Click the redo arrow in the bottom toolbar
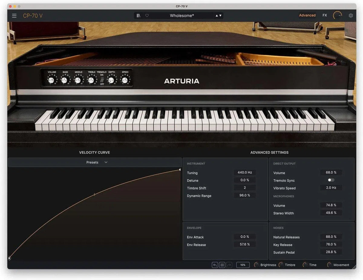Screen dimensions: 363x280 click(x=229, y=265)
